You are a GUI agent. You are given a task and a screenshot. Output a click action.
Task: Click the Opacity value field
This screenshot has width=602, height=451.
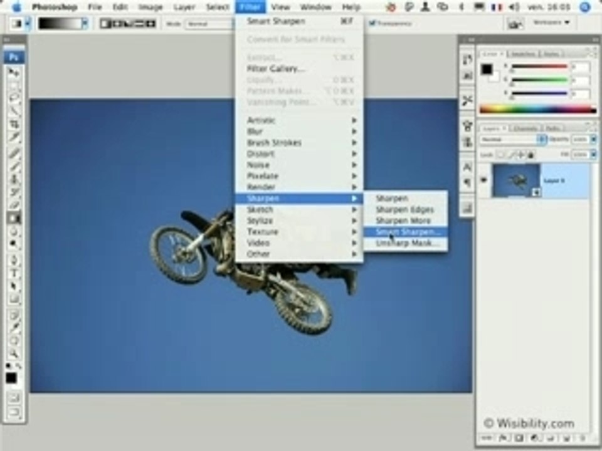pos(580,139)
